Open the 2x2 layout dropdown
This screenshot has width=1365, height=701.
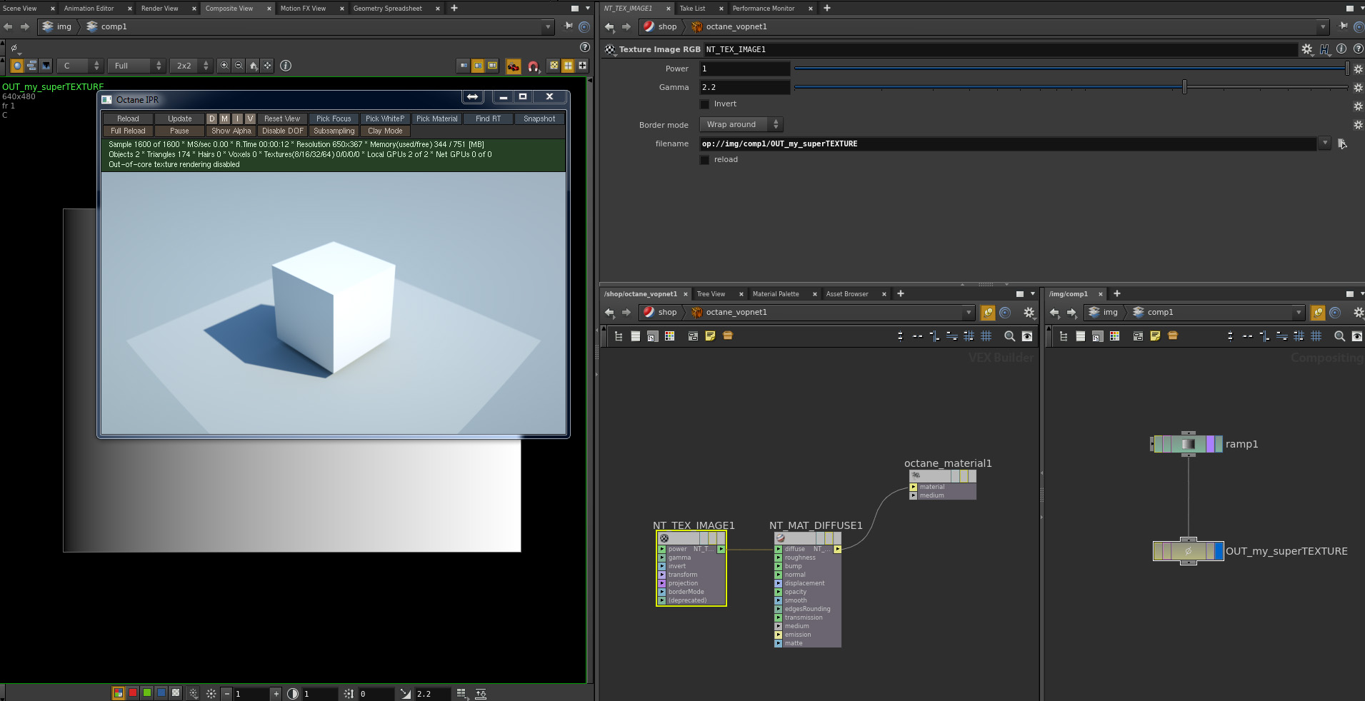point(191,66)
